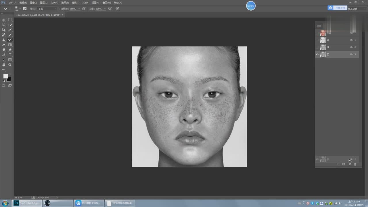Select the Hand tool
Viewport: 368px width, 207px height.
pos(4,65)
